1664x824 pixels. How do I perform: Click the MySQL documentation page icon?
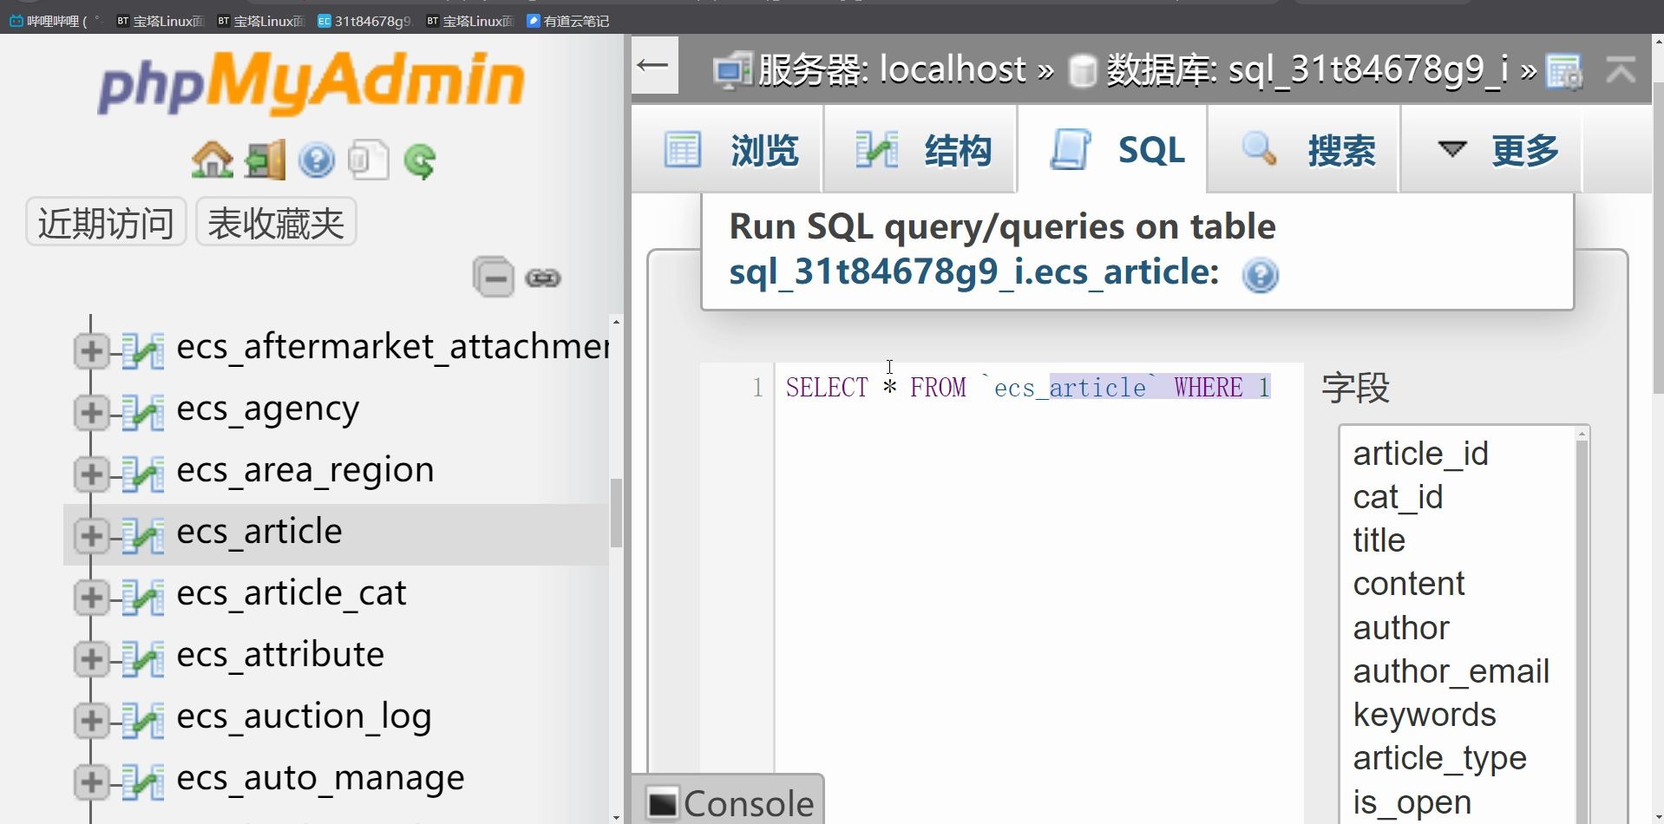(x=369, y=160)
